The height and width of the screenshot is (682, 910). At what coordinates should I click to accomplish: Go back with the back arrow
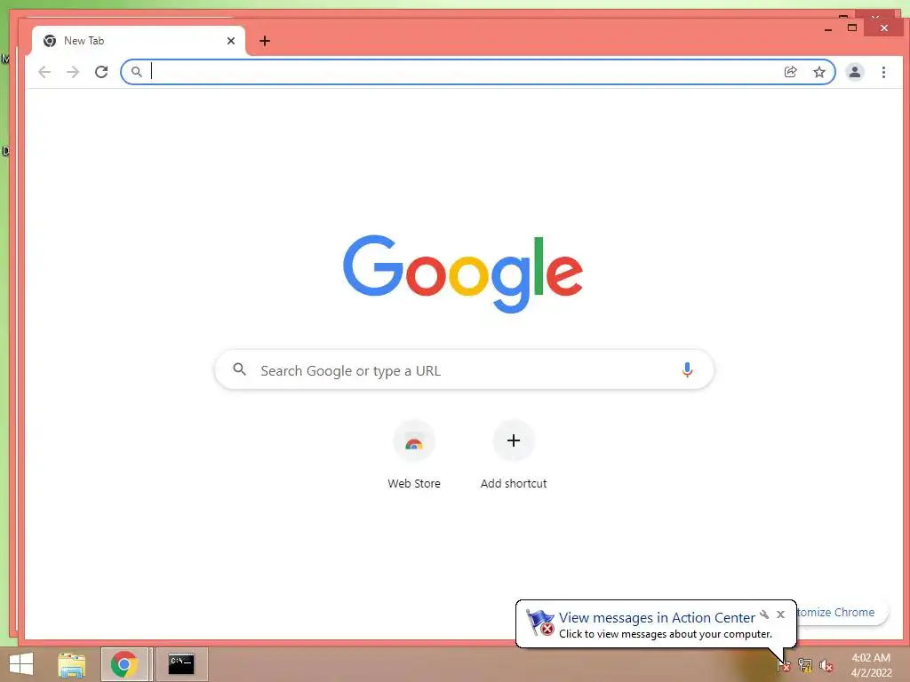point(44,72)
